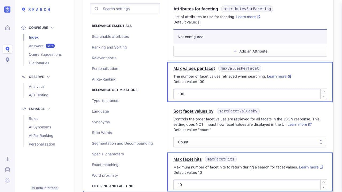
Task: Decrease Max values per facet with down arrow
Action: click(x=324, y=96)
